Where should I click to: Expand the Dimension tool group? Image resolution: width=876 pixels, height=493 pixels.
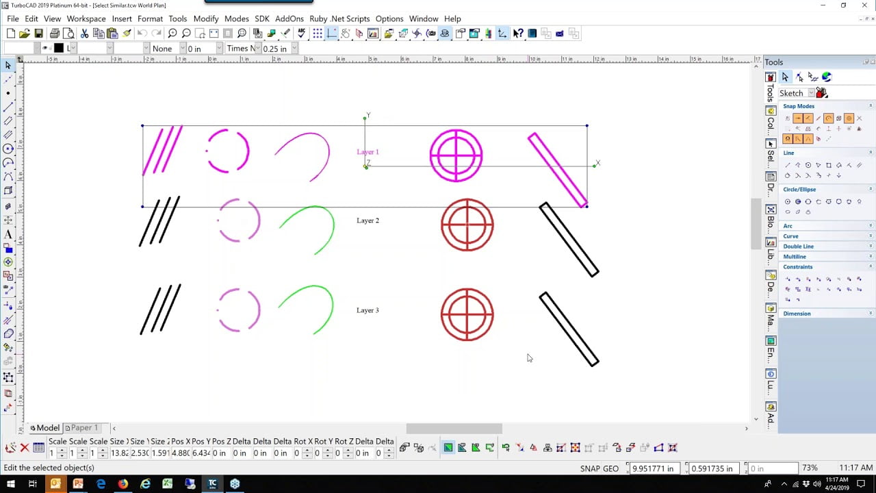(871, 314)
